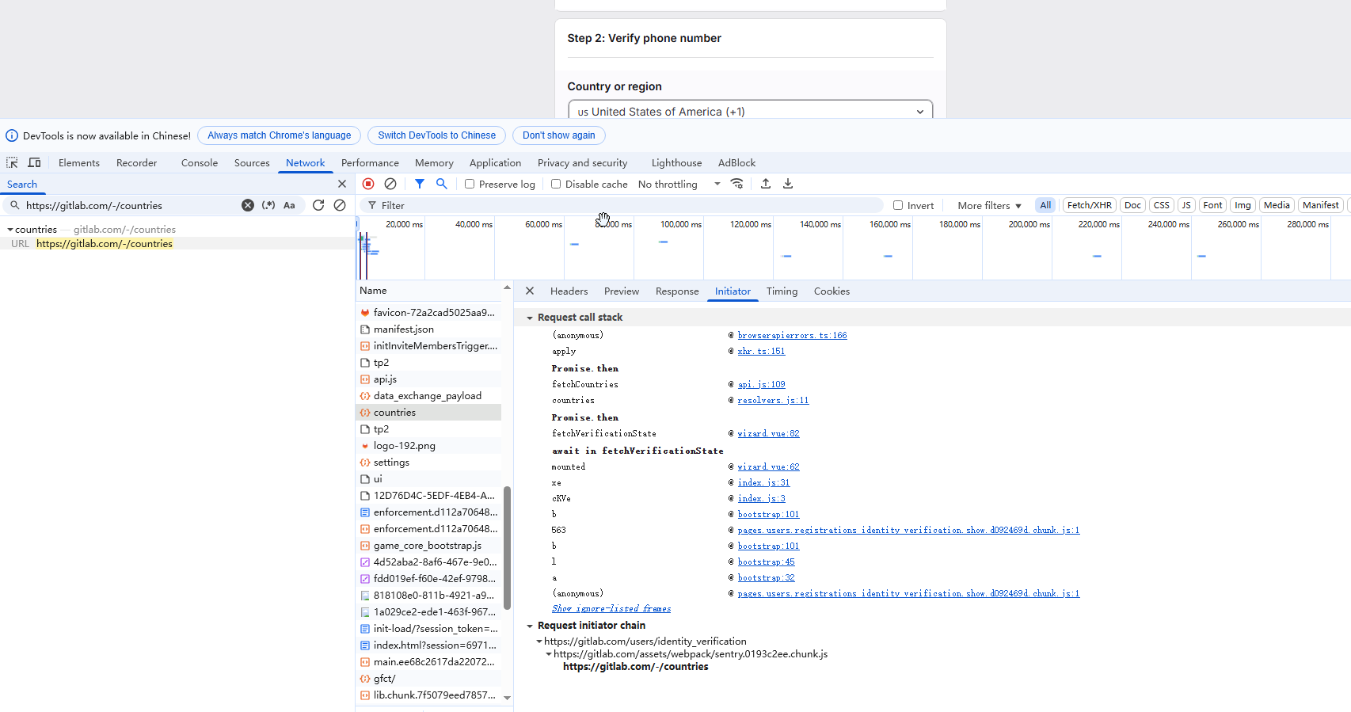Click the request list vertical scrollbar thumb
The height and width of the screenshot is (712, 1351).
[x=507, y=548]
